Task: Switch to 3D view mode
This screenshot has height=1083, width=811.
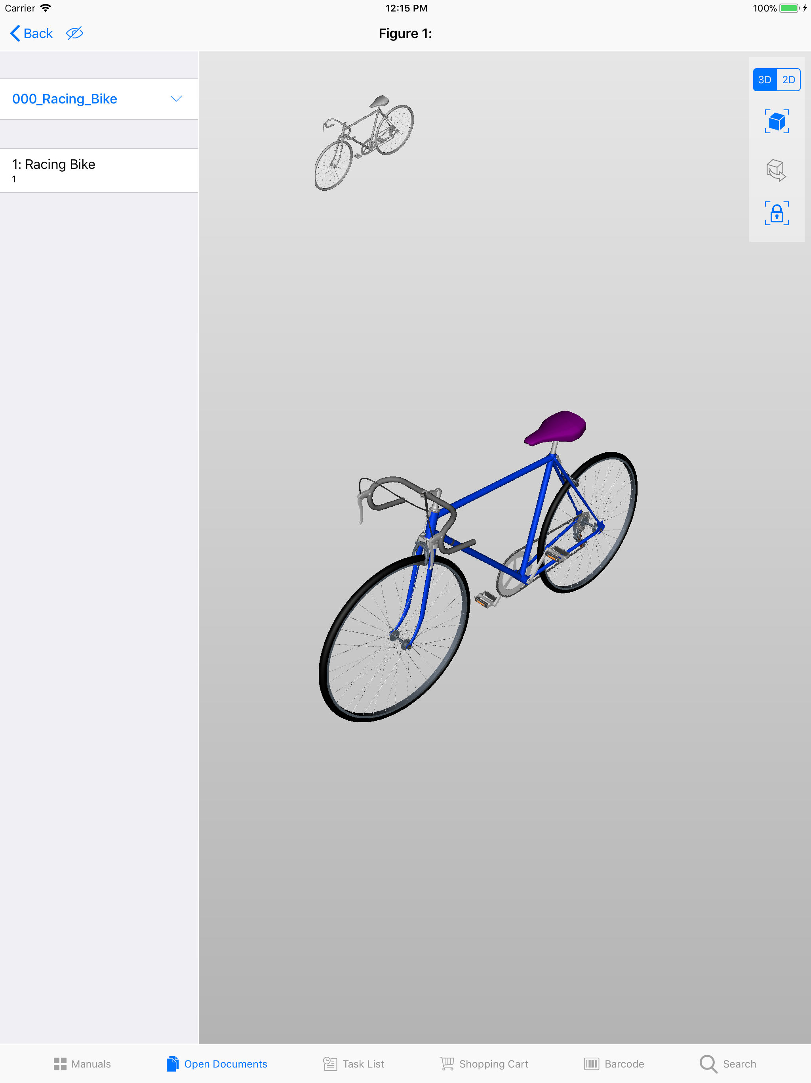Action: (765, 80)
